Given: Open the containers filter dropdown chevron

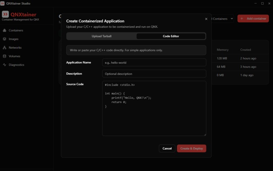Looking at the screenshot, I should [232, 19].
